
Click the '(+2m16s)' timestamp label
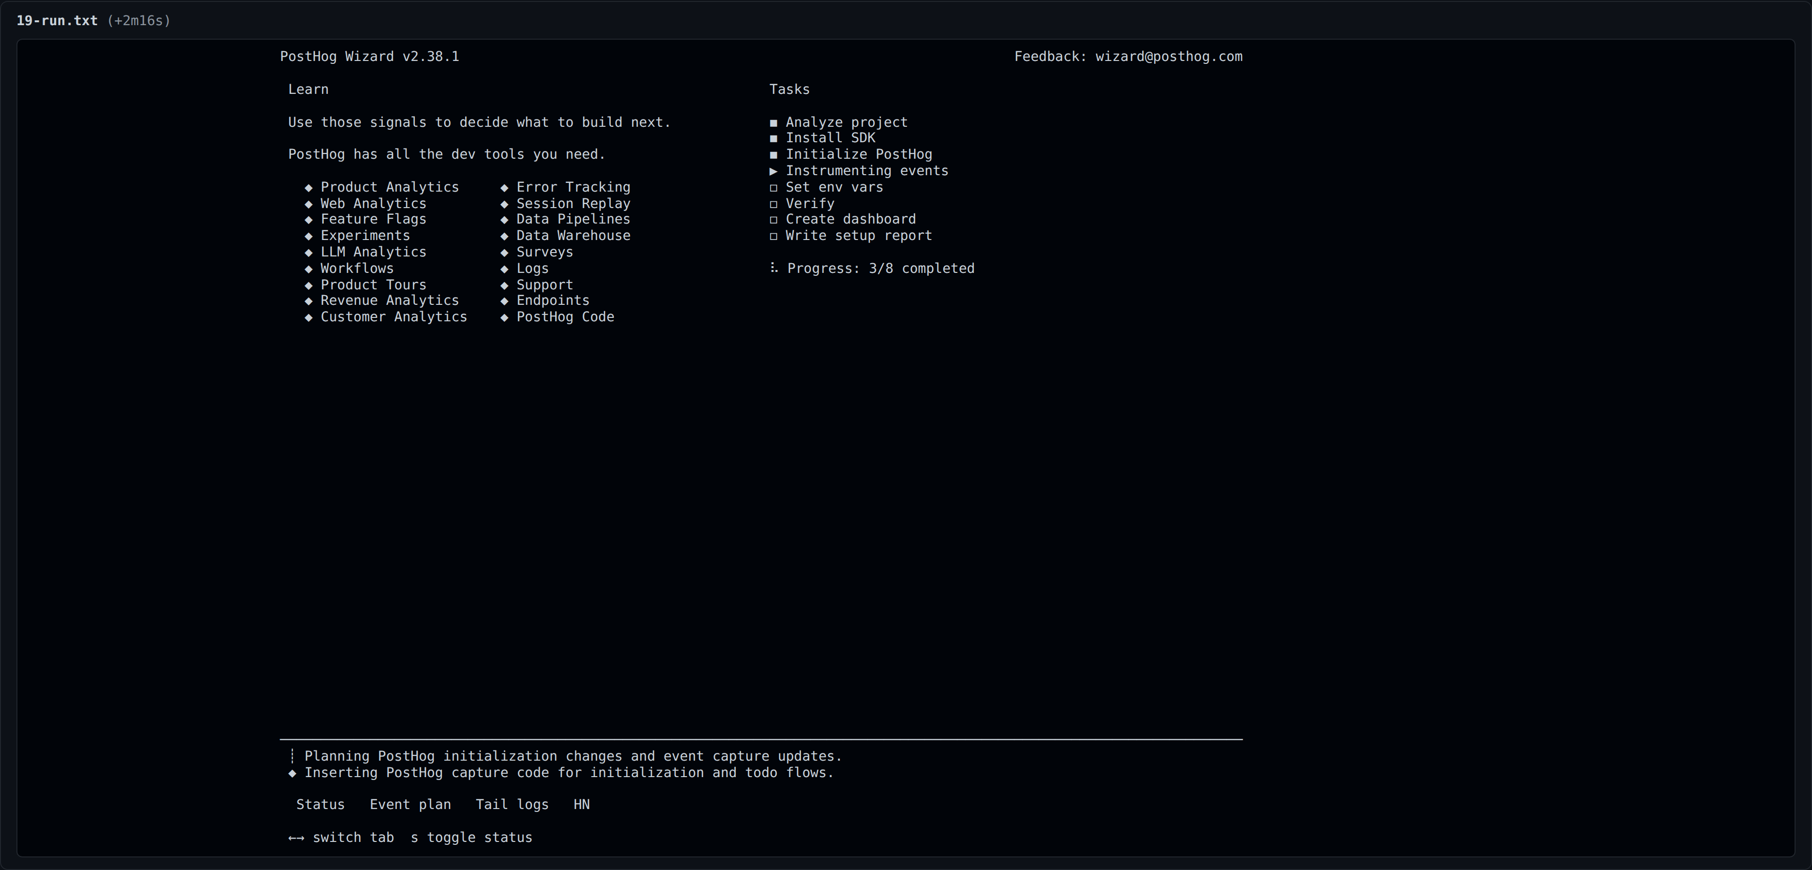[x=139, y=20]
